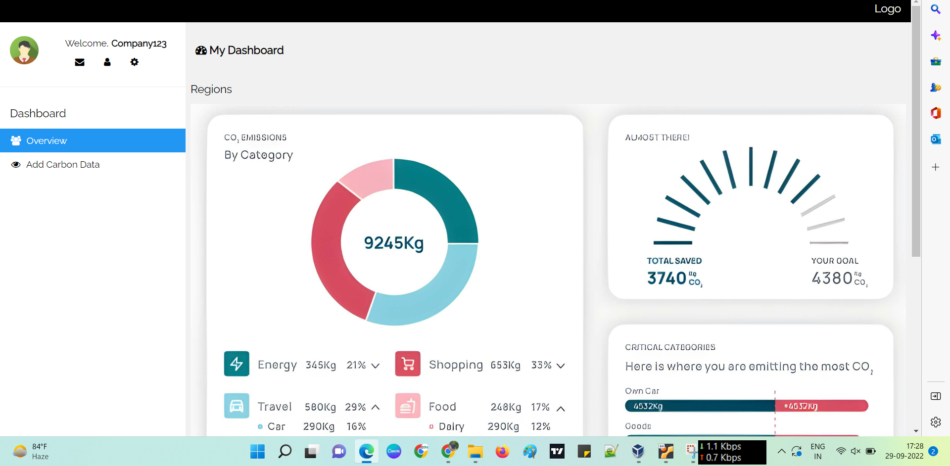The image size is (950, 466).
Task: Click the teal donut chart segment
Action: (443, 195)
